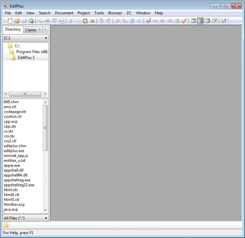Click the context help arrow-question icon
The height and width of the screenshot is (238, 245).
tap(224, 21)
